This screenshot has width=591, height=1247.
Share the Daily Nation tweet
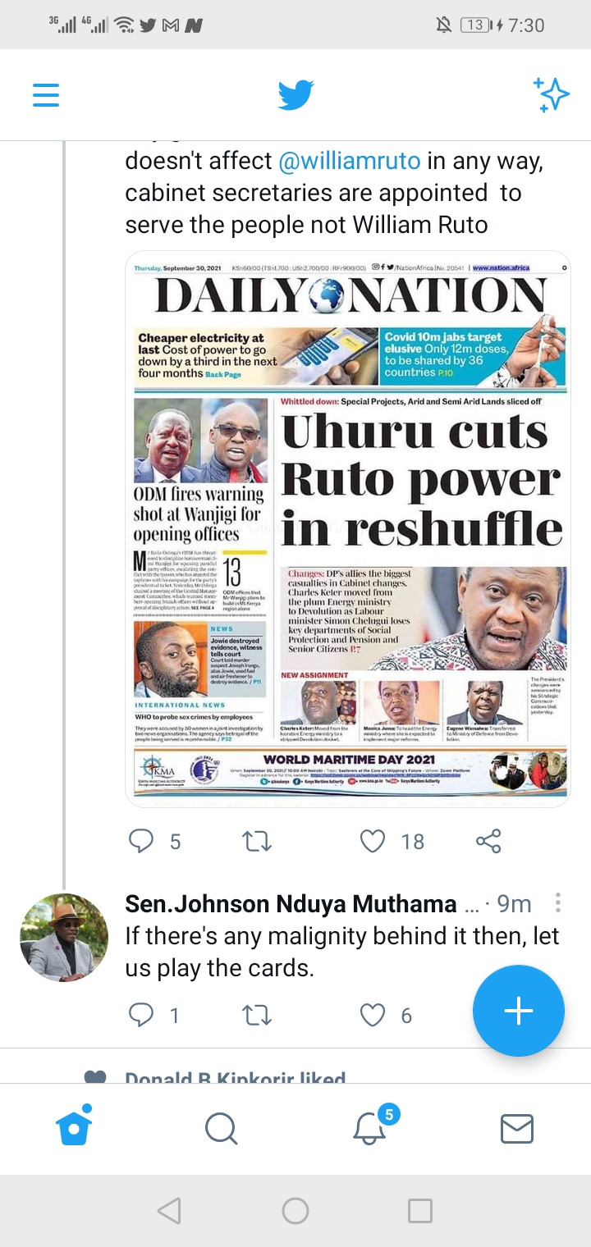coord(488,841)
